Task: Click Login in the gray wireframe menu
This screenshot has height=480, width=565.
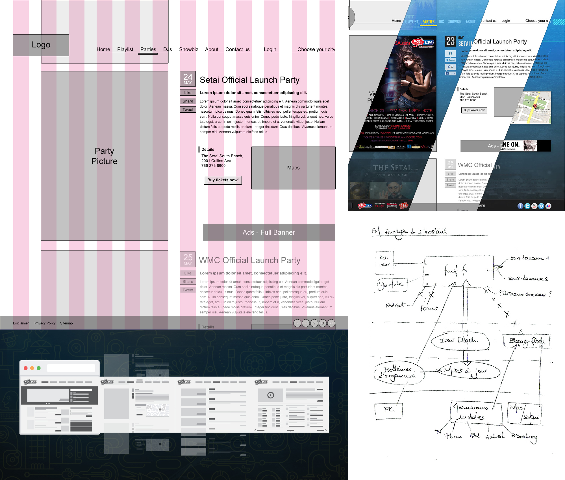Action: (270, 49)
